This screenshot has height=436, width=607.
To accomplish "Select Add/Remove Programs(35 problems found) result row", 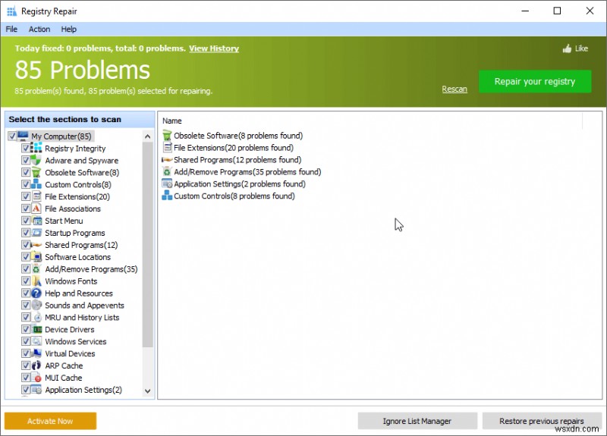I will tap(241, 172).
